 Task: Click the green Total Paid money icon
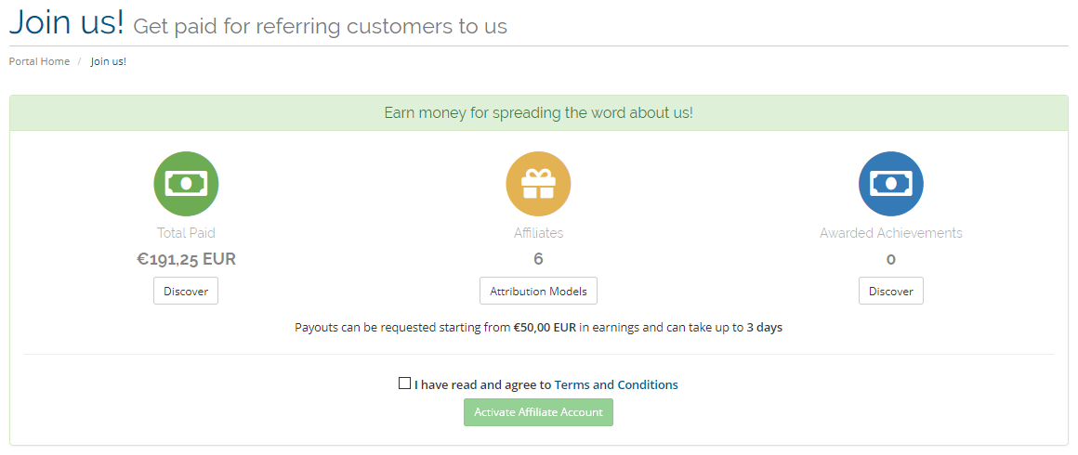click(186, 184)
